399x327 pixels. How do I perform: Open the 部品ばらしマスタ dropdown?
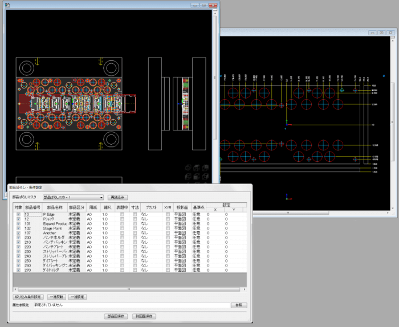73,197
